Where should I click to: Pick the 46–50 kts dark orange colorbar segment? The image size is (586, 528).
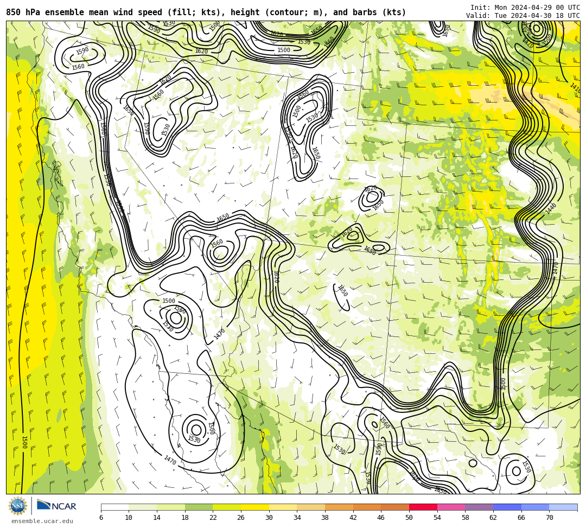pos(395,507)
